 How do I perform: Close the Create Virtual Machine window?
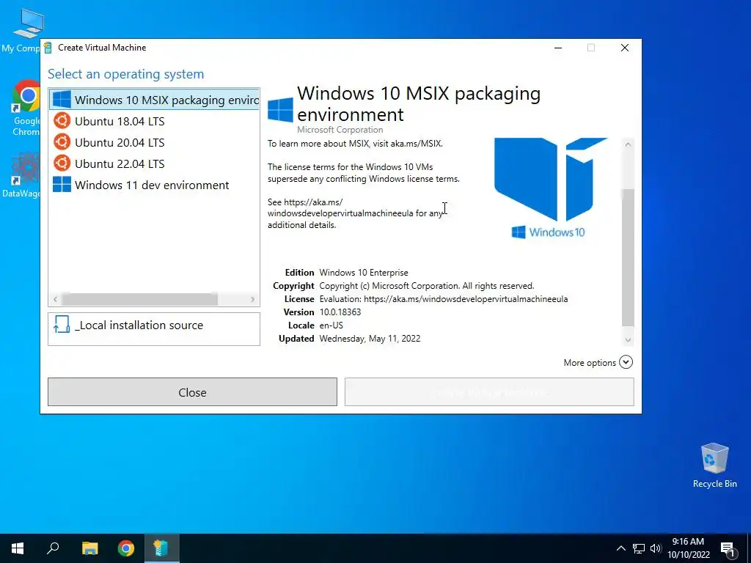click(625, 48)
